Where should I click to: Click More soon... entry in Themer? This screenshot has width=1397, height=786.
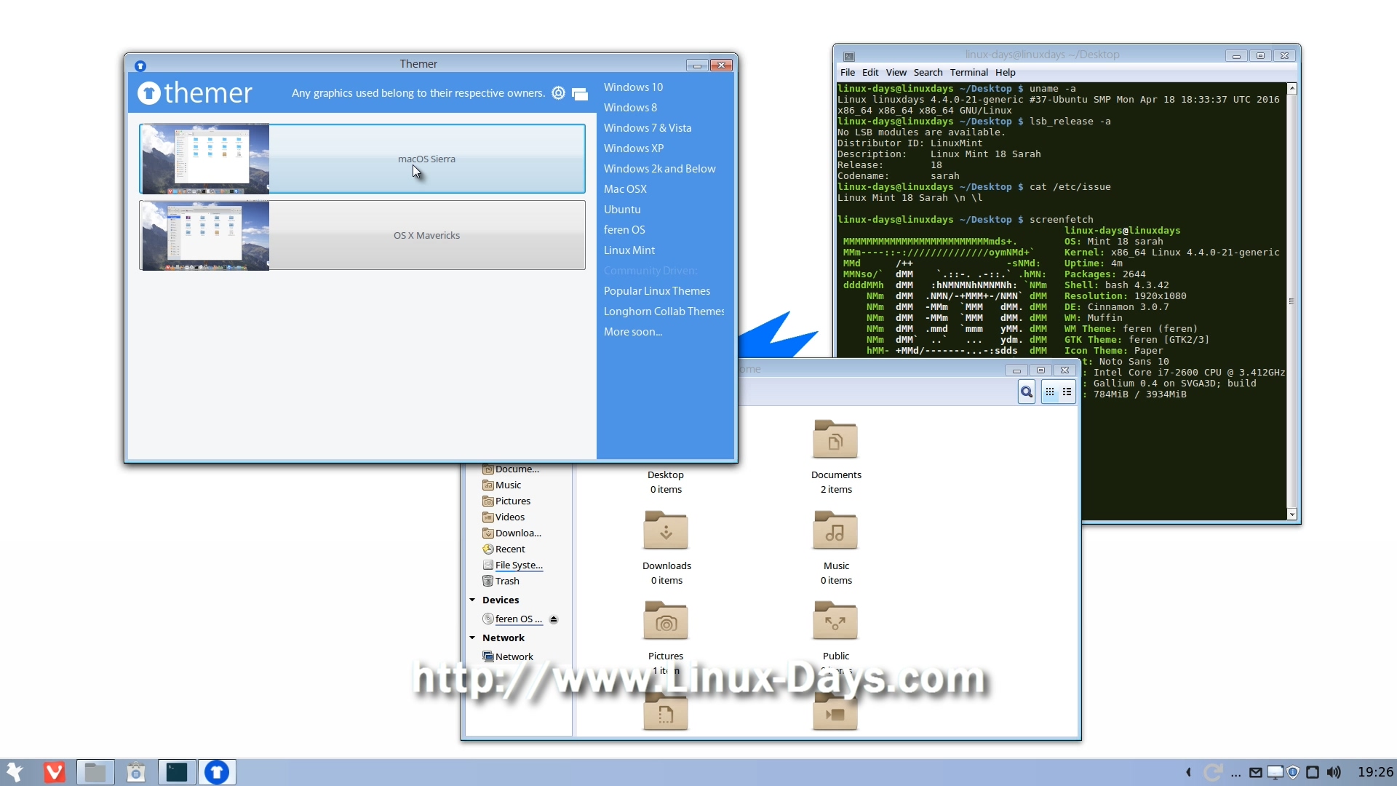click(x=633, y=332)
